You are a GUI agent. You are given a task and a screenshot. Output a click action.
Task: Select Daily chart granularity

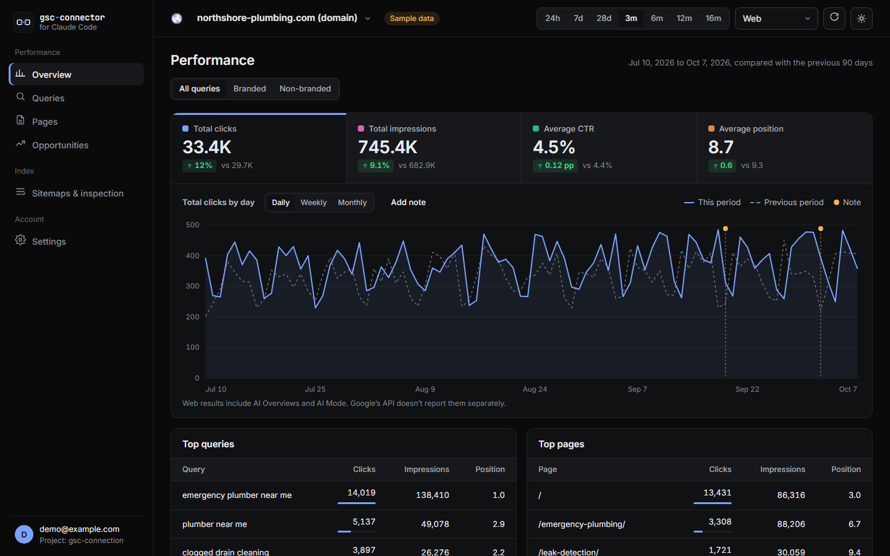[281, 203]
